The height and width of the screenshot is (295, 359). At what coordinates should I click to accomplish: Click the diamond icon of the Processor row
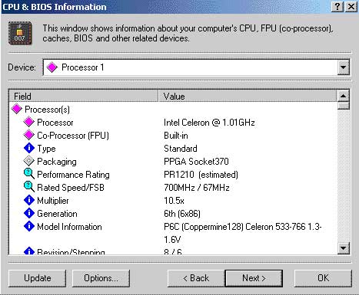point(29,123)
